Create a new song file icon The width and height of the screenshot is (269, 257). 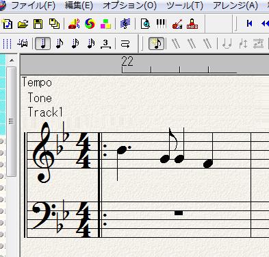(x=7, y=24)
